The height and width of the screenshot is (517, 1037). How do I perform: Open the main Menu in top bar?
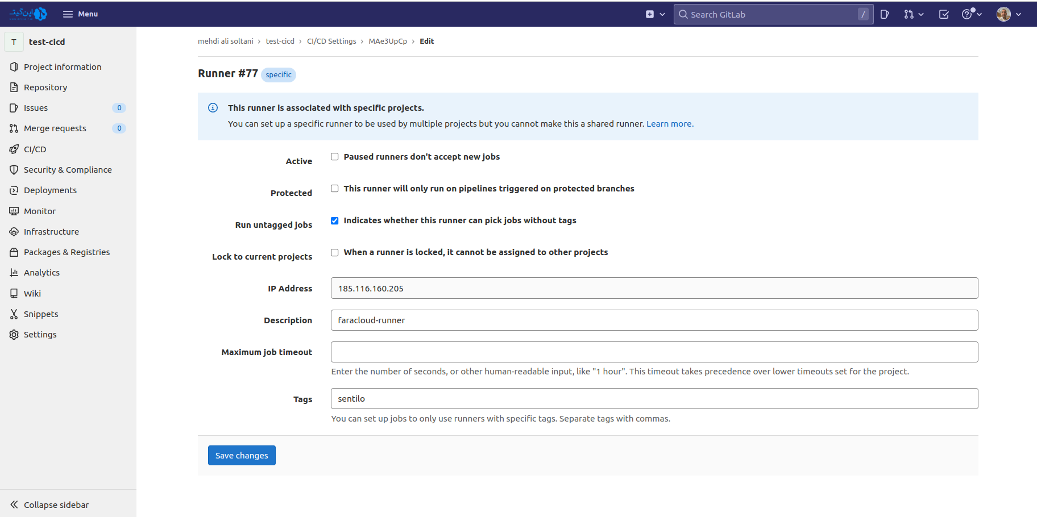tap(80, 14)
